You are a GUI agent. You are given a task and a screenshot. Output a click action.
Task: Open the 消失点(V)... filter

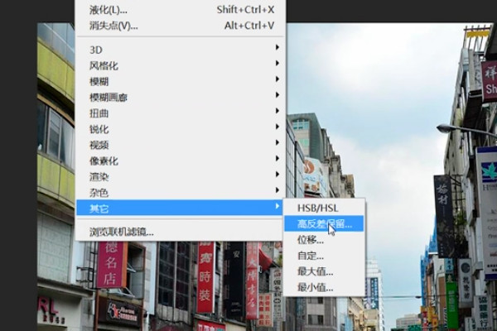coord(180,26)
